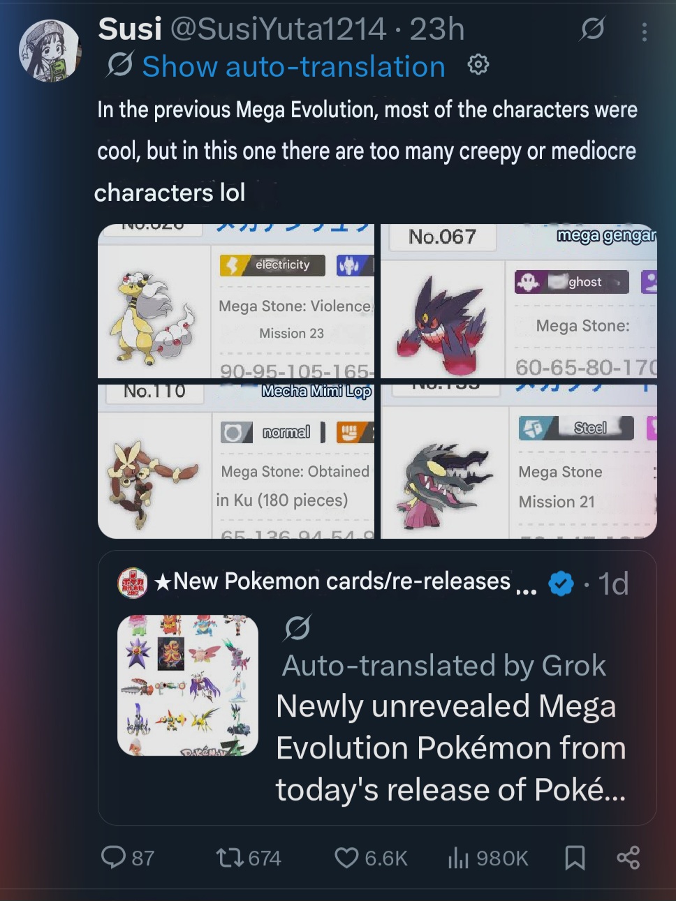This screenshot has height=901, width=676.
Task: Show auto-translation of the post
Action: [293, 67]
